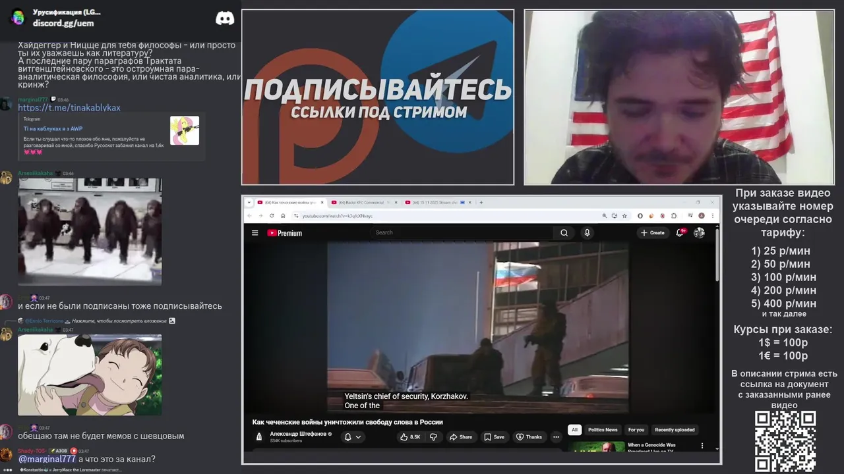Click the browser page vertical scrollbar
Image resolution: width=844 pixels, height=474 pixels.
click(x=717, y=257)
